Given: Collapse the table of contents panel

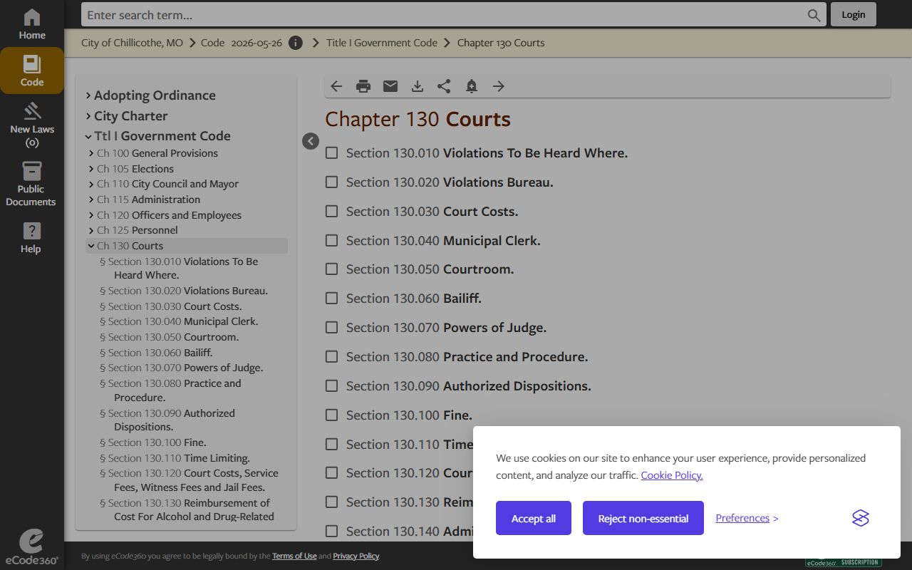Looking at the screenshot, I should click(311, 141).
